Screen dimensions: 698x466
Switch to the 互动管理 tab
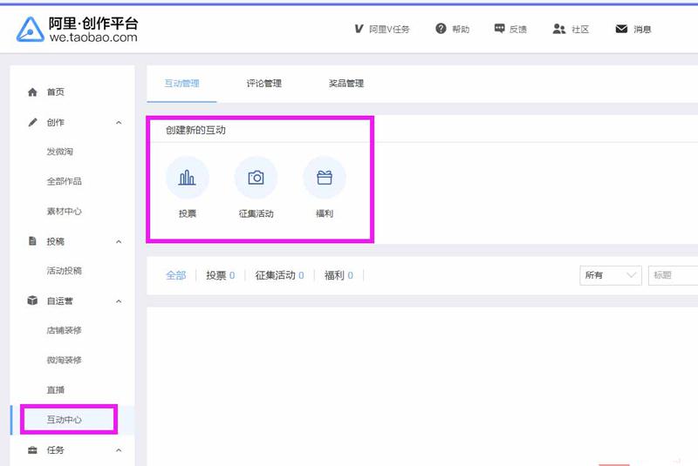click(x=181, y=83)
